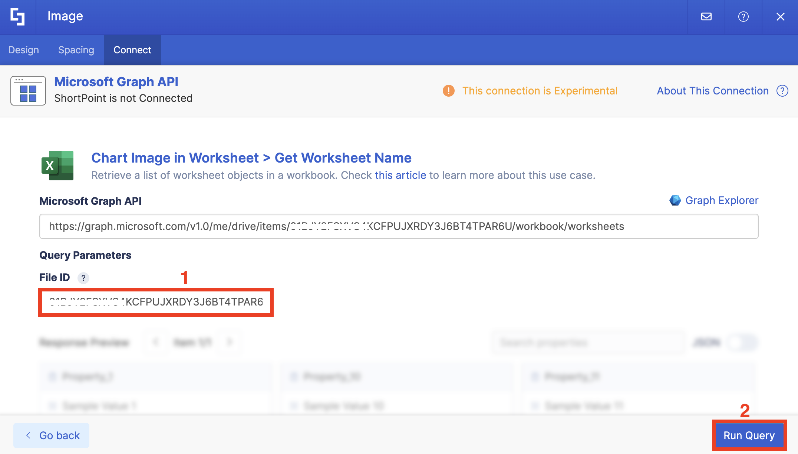798x454 pixels.
Task: Click the orange experimental warning icon
Action: (449, 91)
